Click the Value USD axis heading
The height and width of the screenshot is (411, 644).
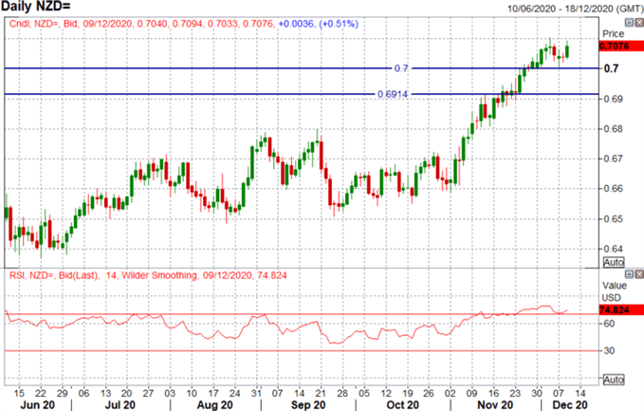pyautogui.click(x=615, y=291)
